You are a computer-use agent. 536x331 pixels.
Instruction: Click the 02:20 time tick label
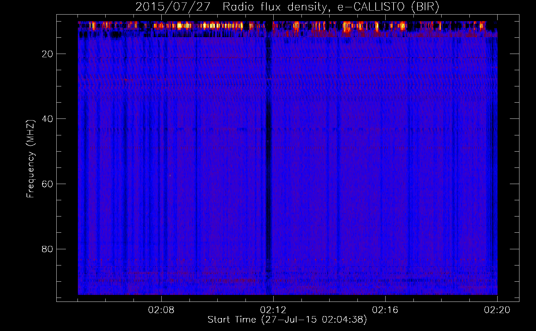[x=497, y=310]
